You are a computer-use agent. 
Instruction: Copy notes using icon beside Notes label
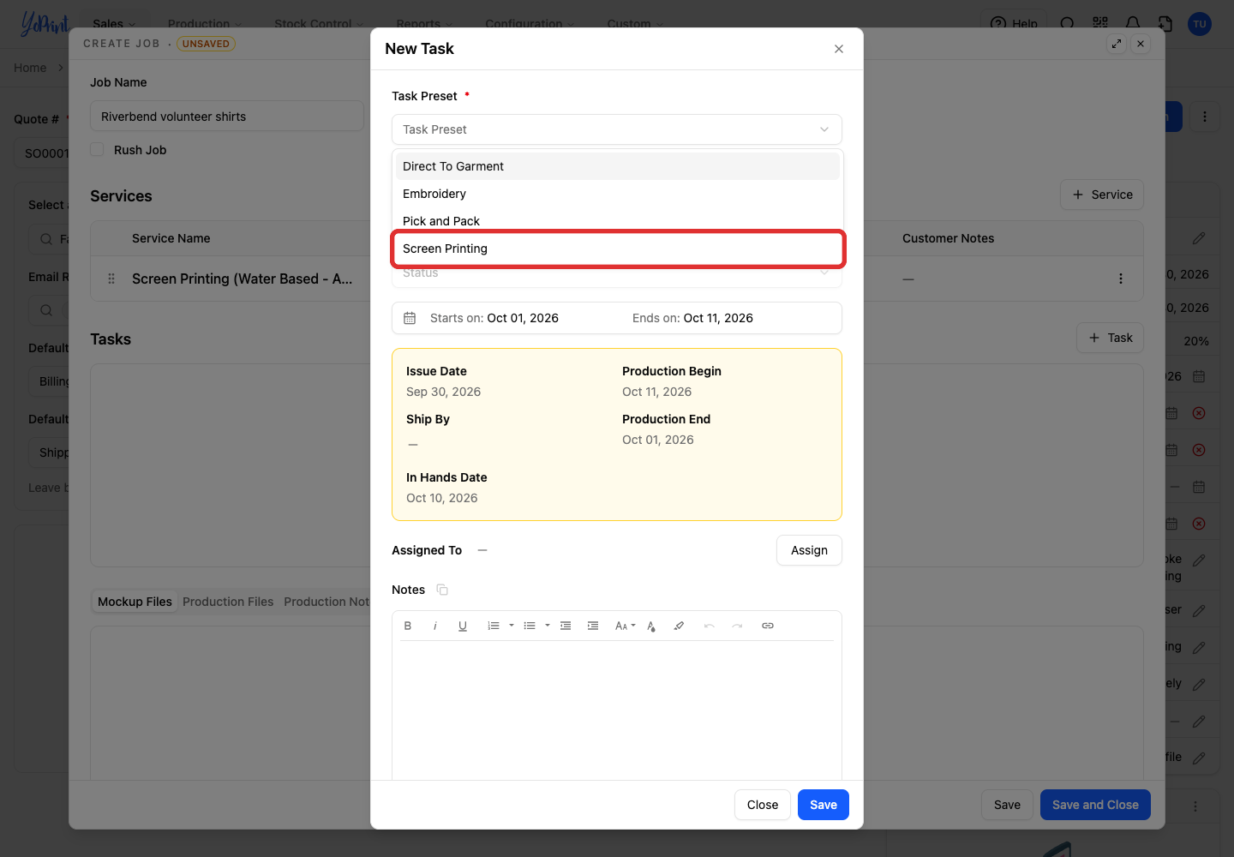(442, 590)
